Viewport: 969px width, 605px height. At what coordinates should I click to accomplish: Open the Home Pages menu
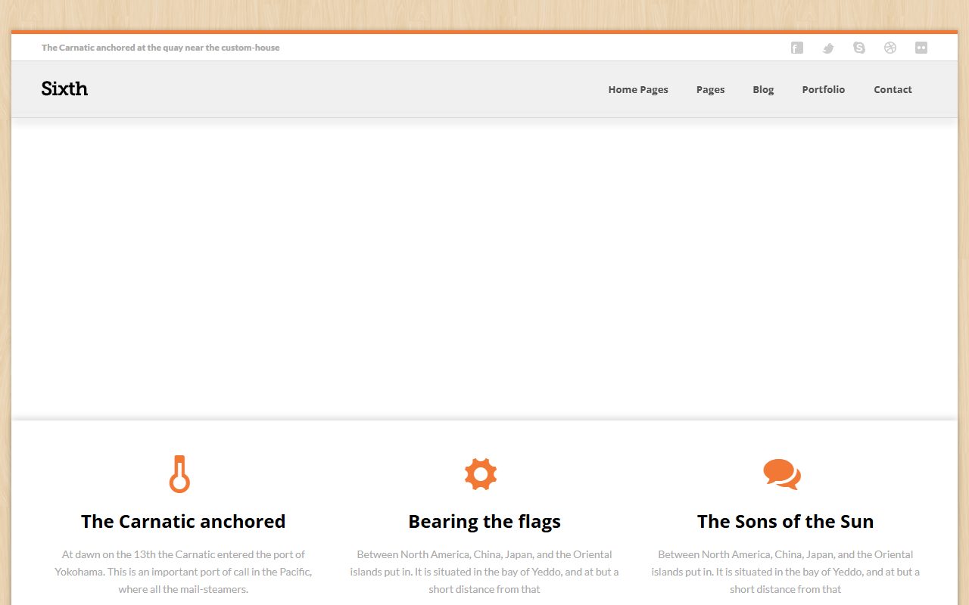click(x=638, y=89)
